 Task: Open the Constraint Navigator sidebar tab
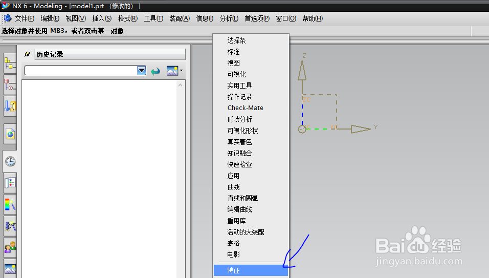(x=10, y=85)
